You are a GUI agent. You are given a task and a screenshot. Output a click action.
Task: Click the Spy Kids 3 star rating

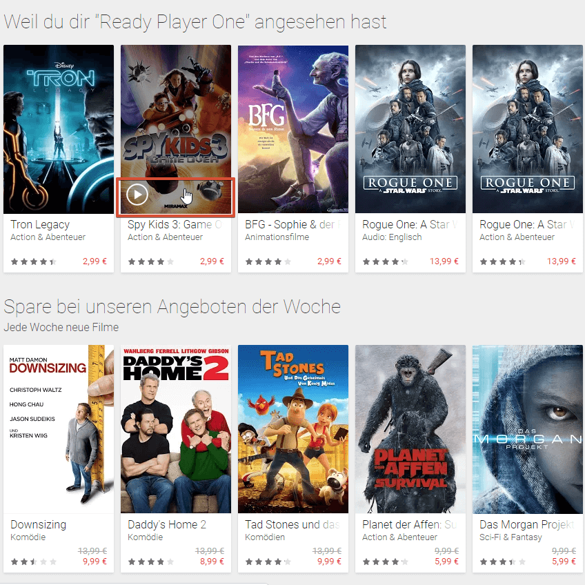tap(150, 261)
